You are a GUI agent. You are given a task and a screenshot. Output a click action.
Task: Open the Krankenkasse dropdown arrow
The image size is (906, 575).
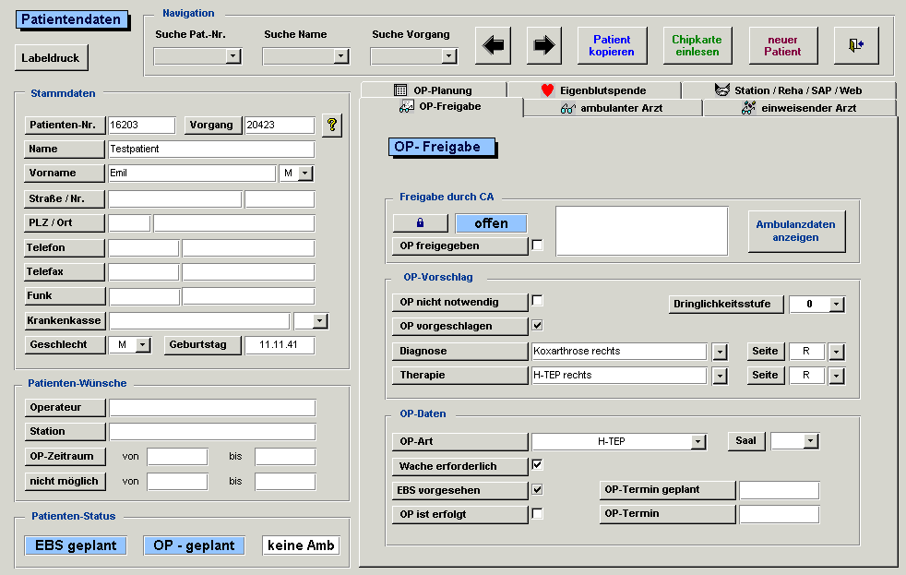coord(320,321)
